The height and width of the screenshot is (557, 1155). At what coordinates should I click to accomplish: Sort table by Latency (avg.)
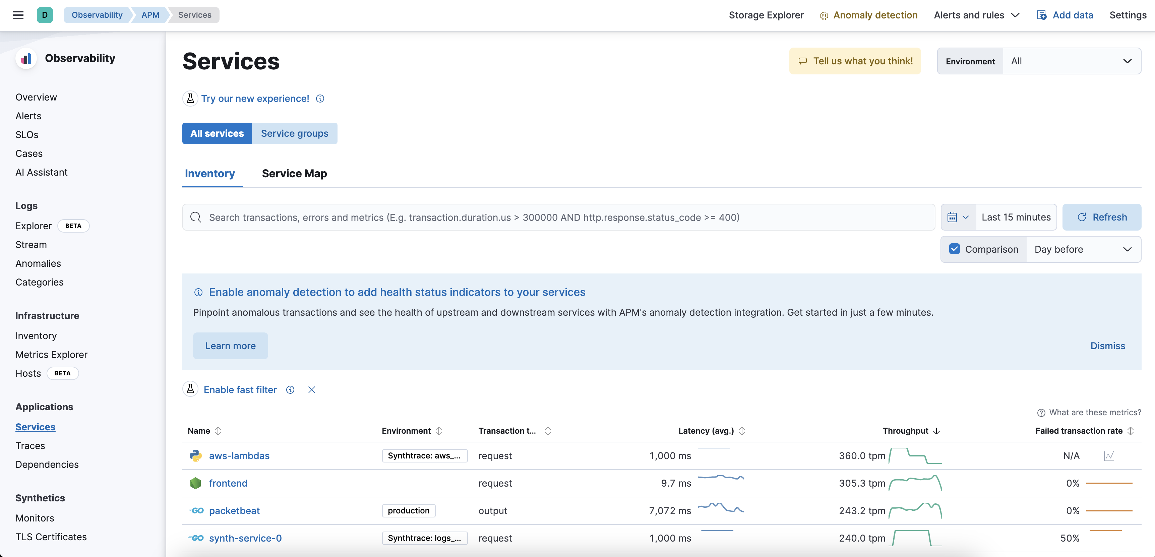coord(712,431)
